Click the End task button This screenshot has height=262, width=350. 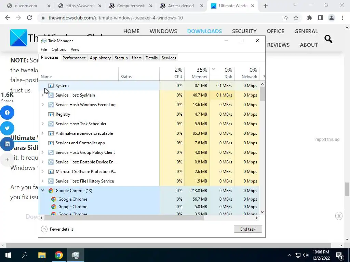pyautogui.click(x=248, y=229)
